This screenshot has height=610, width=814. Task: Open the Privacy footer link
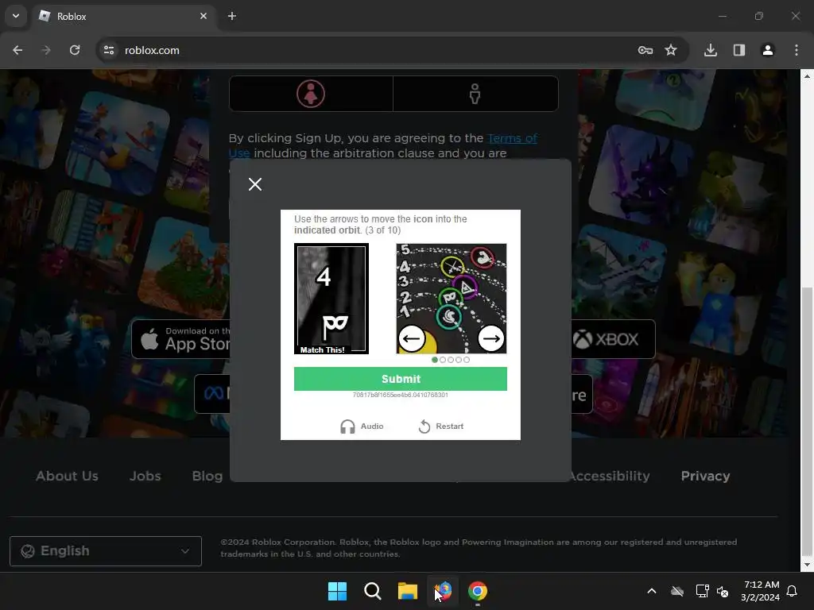click(x=705, y=476)
